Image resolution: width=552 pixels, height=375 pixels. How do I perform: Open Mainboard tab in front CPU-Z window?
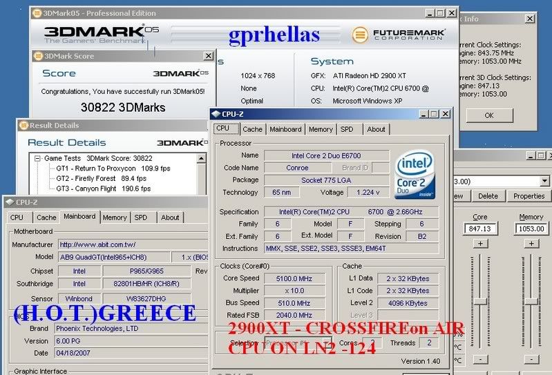point(285,129)
